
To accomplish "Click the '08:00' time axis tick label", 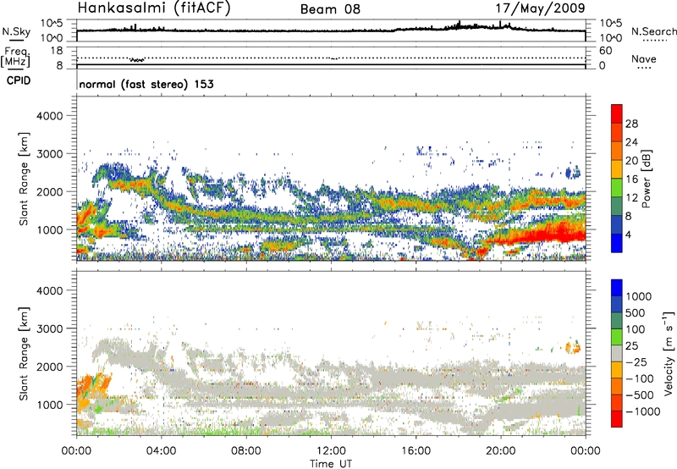I will (x=246, y=451).
